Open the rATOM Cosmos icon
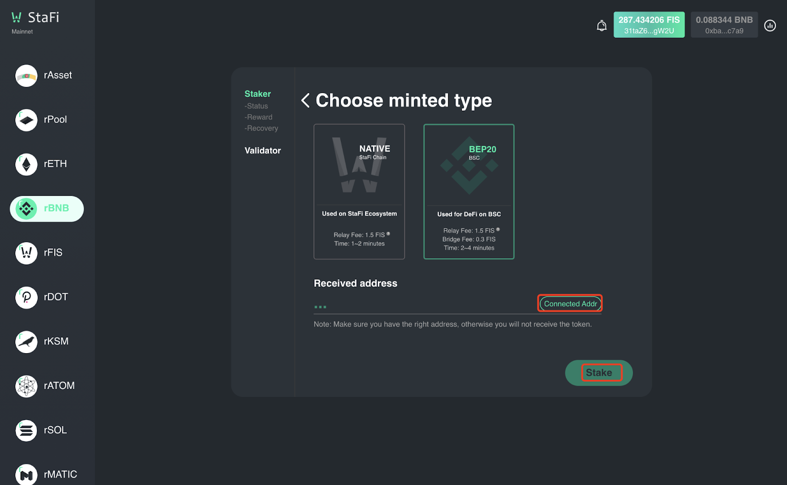The width and height of the screenshot is (787, 485). coord(26,386)
